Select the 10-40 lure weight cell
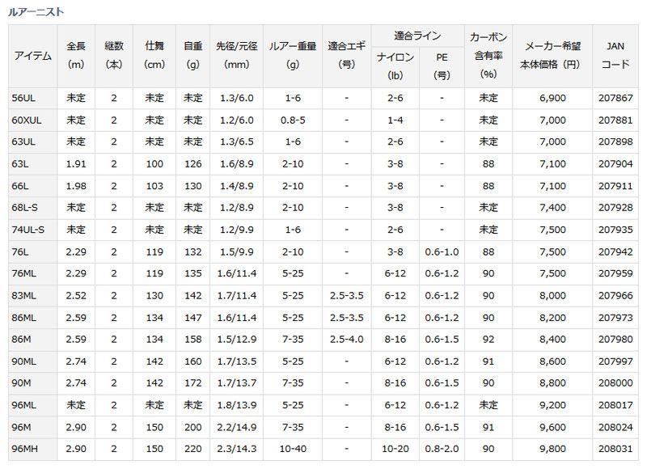Viewport: 647px width, 469px height. [293, 449]
